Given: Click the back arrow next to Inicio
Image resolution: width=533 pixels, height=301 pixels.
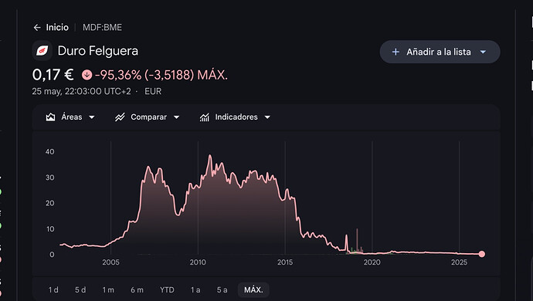Looking at the screenshot, I should 37,28.
